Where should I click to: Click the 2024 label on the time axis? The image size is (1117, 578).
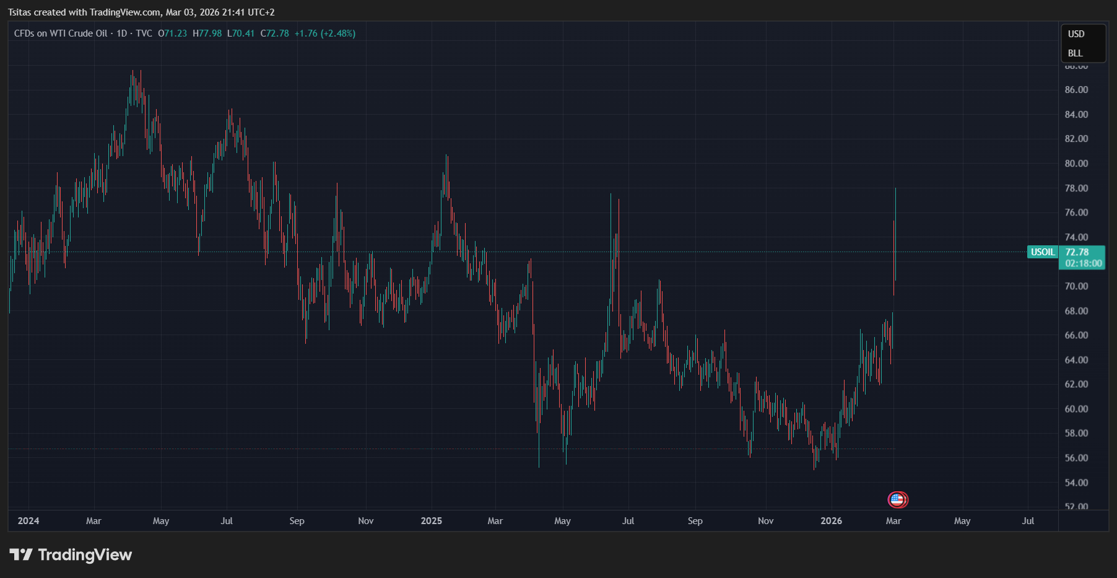click(x=28, y=521)
